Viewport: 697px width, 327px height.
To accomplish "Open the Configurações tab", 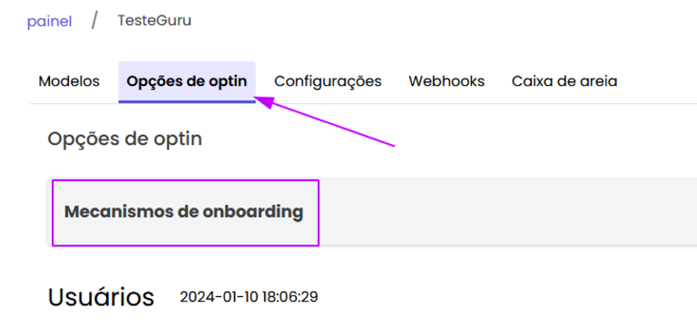I will tap(328, 82).
